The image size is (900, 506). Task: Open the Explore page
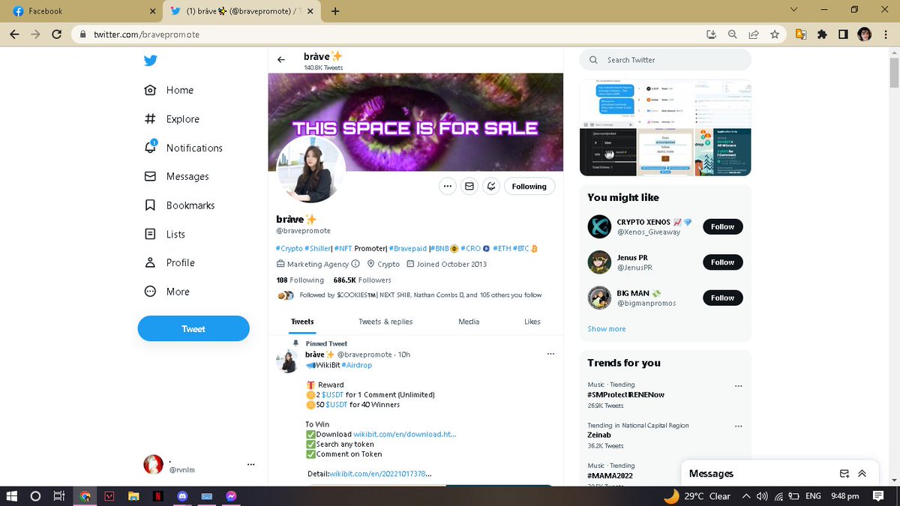click(x=172, y=118)
